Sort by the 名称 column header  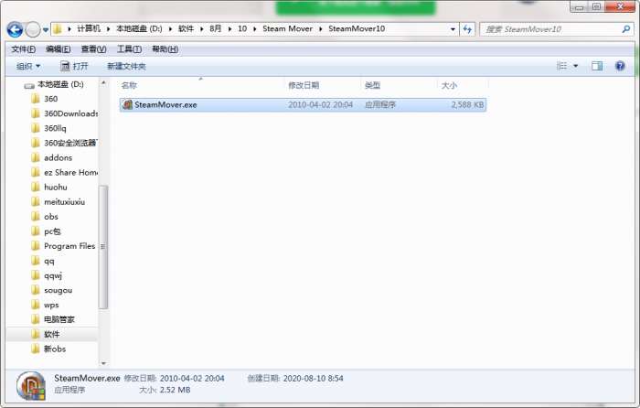click(130, 85)
